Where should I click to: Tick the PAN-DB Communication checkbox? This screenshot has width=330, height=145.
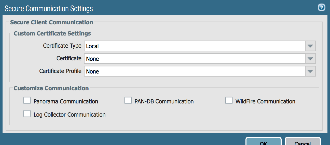(x=128, y=101)
